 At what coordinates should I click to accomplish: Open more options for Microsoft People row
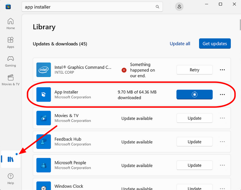(x=222, y=165)
